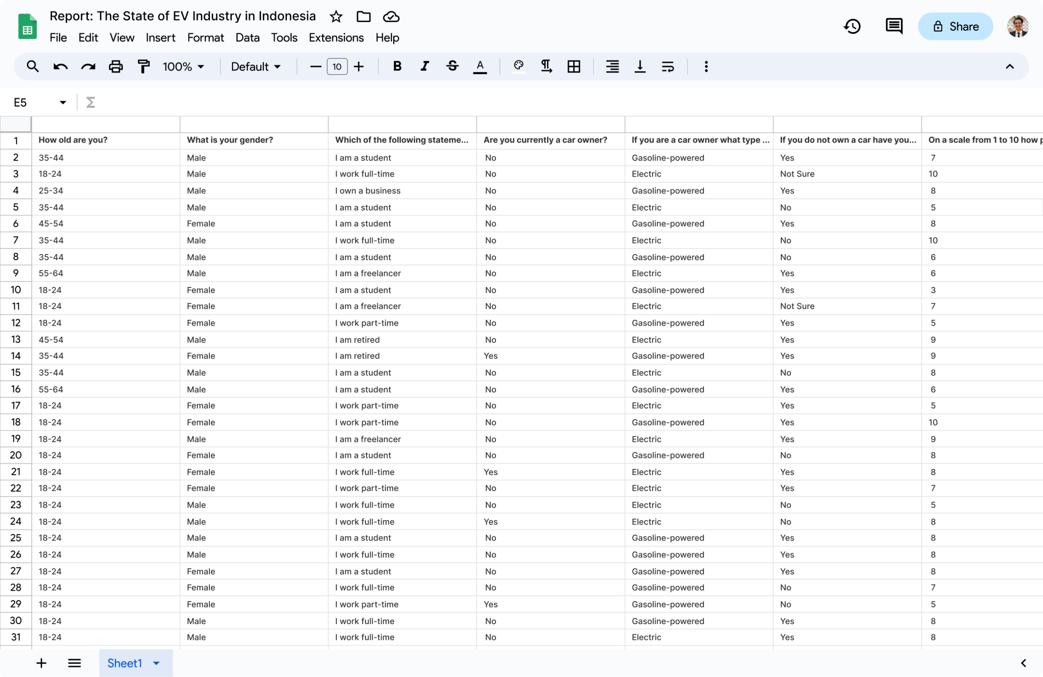Click the document title text
This screenshot has height=677, width=1043.
tap(182, 16)
